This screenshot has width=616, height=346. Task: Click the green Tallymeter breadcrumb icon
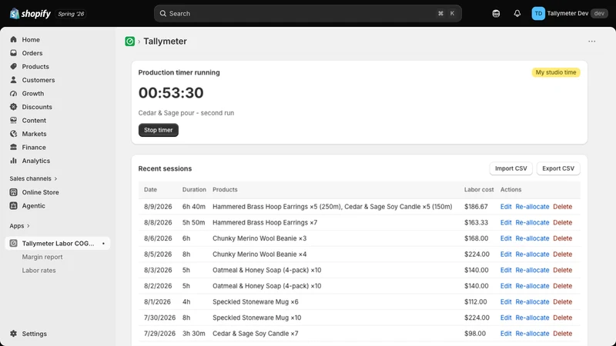pos(129,42)
